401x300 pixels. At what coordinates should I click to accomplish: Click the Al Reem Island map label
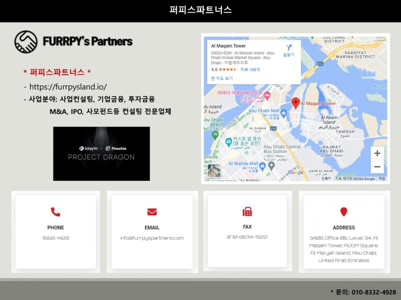[329, 122]
